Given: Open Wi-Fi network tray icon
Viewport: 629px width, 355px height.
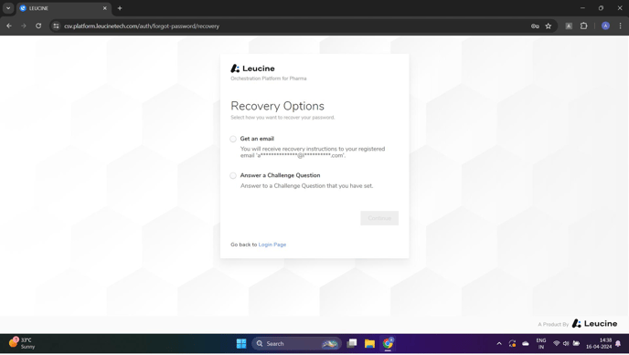Looking at the screenshot, I should tap(557, 344).
